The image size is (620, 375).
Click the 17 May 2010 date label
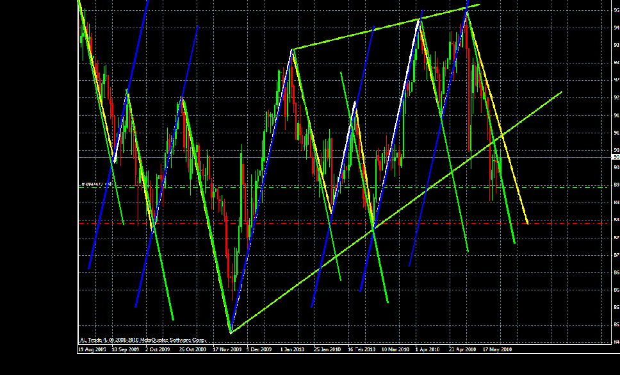click(x=497, y=350)
